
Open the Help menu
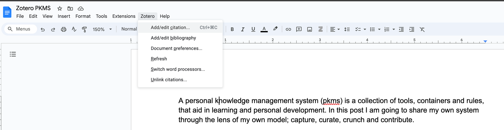[165, 16]
